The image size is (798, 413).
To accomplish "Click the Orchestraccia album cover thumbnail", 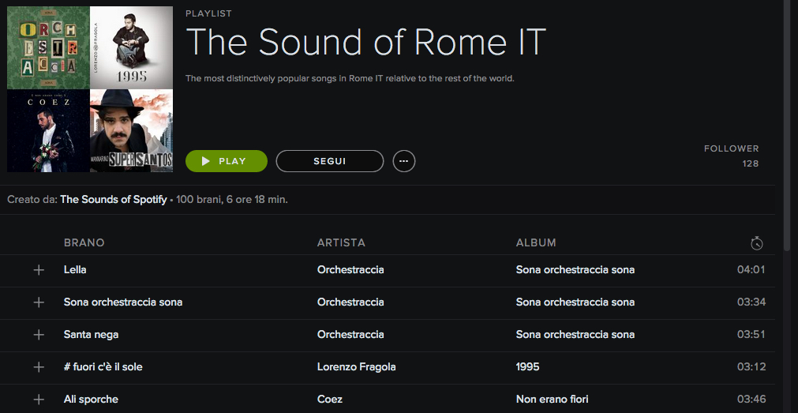I will pyautogui.click(x=48, y=47).
